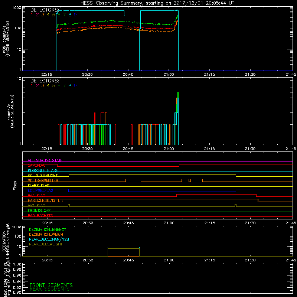Click the BAD_PACKETS flag label
This screenshot has width=297, height=297.
(40, 215)
